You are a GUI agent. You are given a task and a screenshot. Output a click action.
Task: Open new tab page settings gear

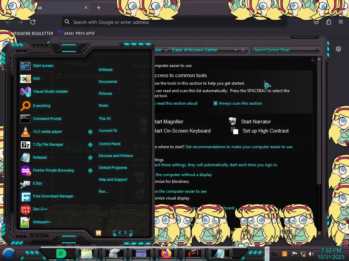click(338, 49)
